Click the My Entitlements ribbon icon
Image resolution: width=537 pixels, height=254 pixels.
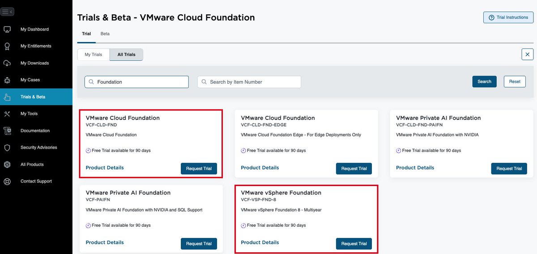[7, 46]
